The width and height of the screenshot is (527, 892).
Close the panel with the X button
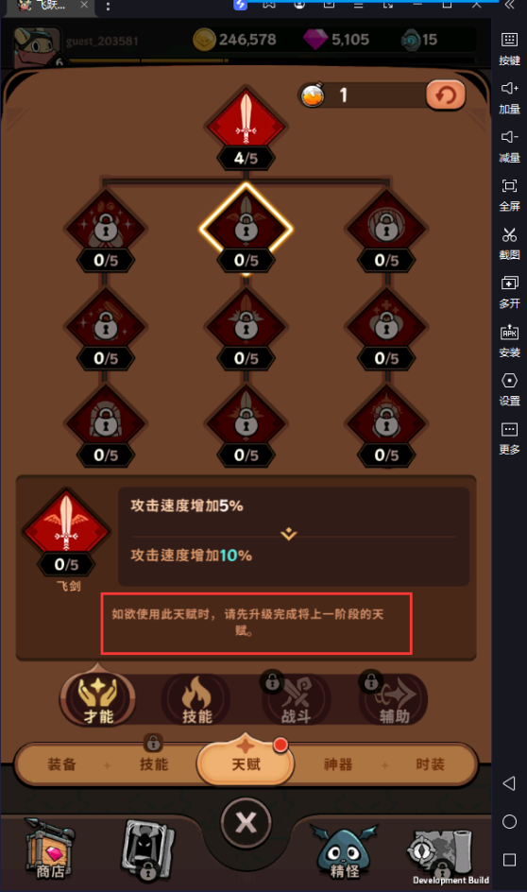point(246,822)
